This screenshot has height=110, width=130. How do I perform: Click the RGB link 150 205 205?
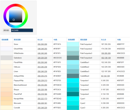(x=106, y=53)
